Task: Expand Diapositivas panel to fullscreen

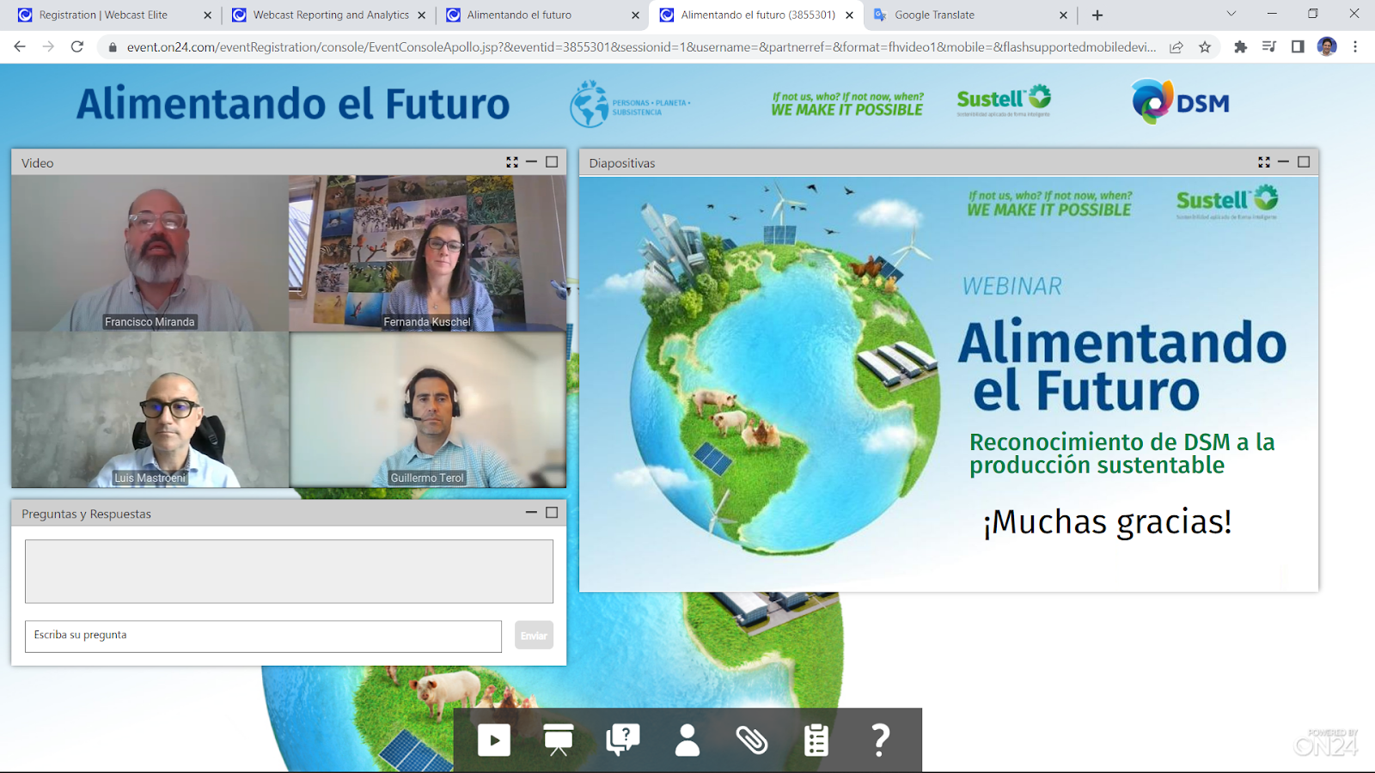Action: (x=1264, y=162)
